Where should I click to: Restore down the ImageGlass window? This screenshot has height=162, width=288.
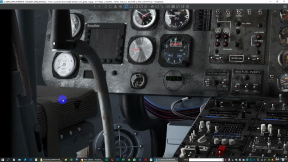(x=277, y=2)
